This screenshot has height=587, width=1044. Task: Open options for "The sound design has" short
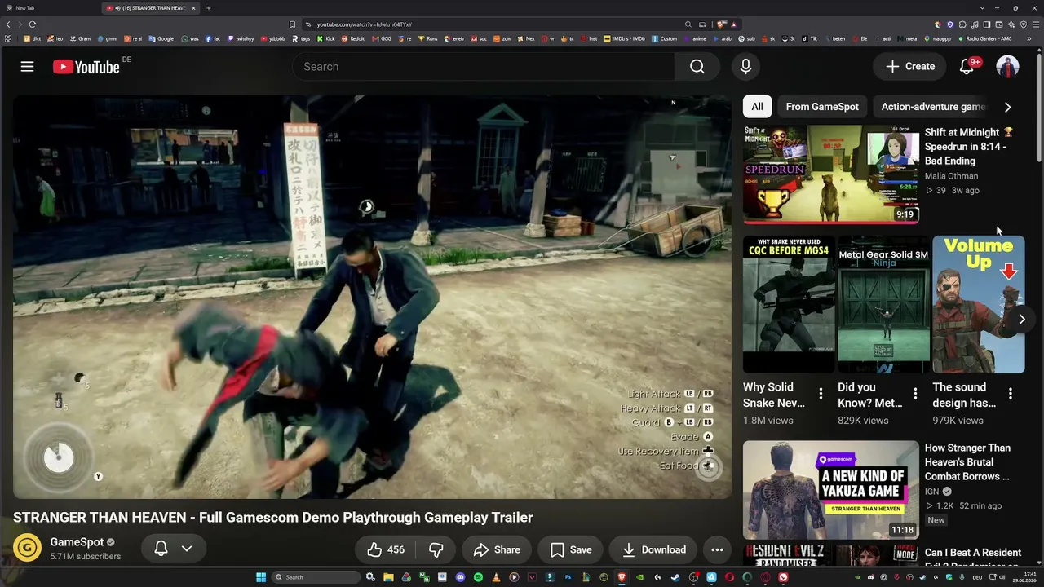click(x=1010, y=394)
